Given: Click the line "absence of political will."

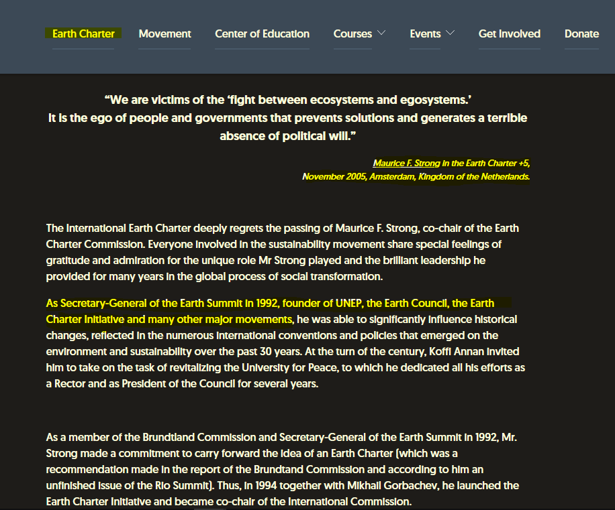Looking at the screenshot, I should point(288,136).
